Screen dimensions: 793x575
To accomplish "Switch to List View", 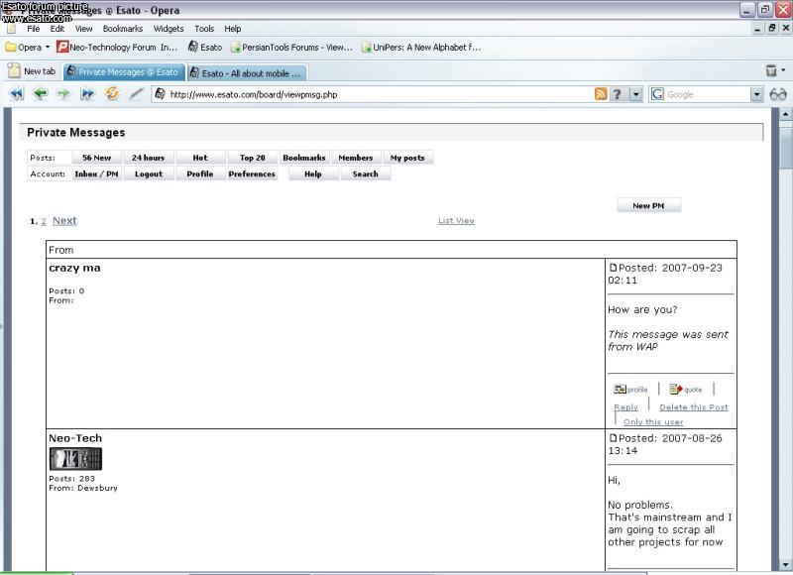I will [456, 220].
